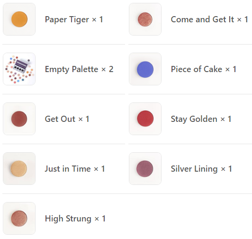Open the Empty Palette × 2 text
Image resolution: width=252 pixels, height=239 pixels.
[x=79, y=69]
